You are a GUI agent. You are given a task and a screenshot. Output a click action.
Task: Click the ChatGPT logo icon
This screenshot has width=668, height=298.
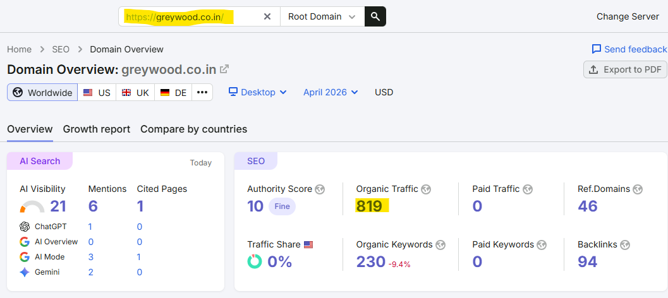tap(25, 227)
